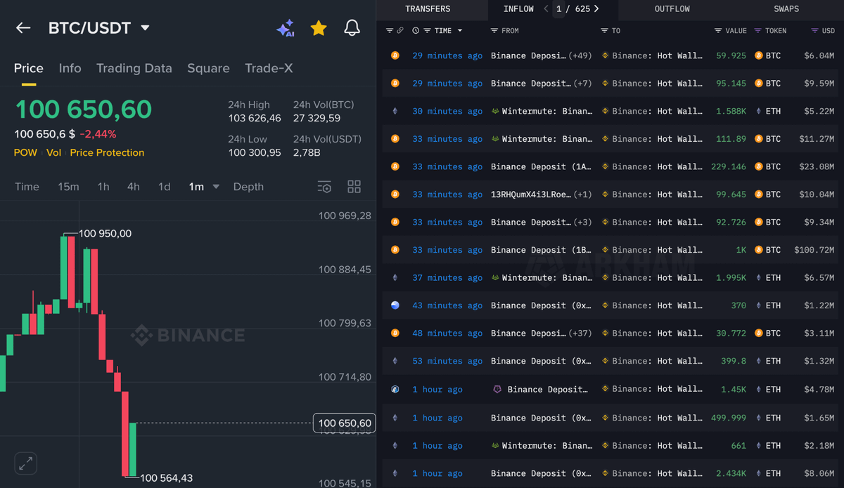The height and width of the screenshot is (488, 844).
Task: Open the Square tab
Action: pos(208,68)
